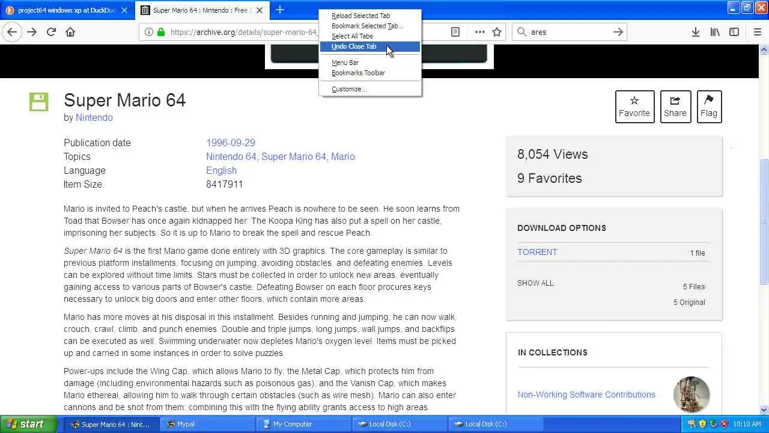This screenshot has height=433, width=769.
Task: Choose Bookmark Selected Tab from menu
Action: [370, 26]
